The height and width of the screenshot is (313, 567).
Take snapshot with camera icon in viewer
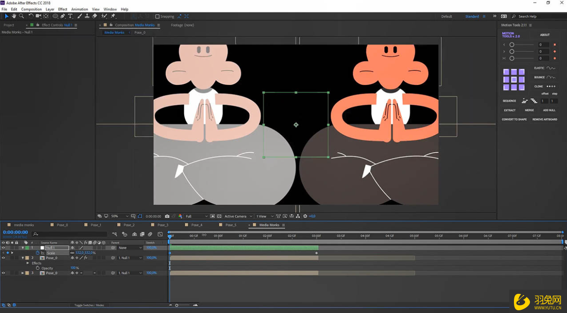[167, 216]
